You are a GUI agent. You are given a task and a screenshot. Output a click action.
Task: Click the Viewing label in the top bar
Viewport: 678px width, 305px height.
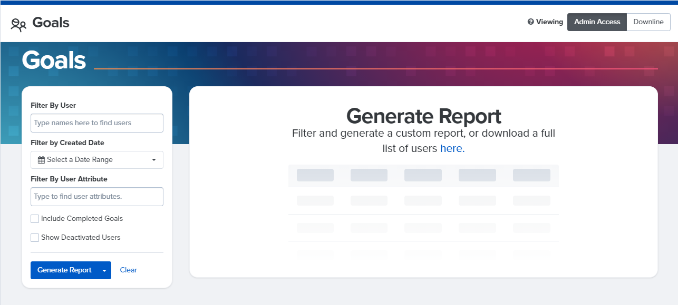(x=549, y=22)
